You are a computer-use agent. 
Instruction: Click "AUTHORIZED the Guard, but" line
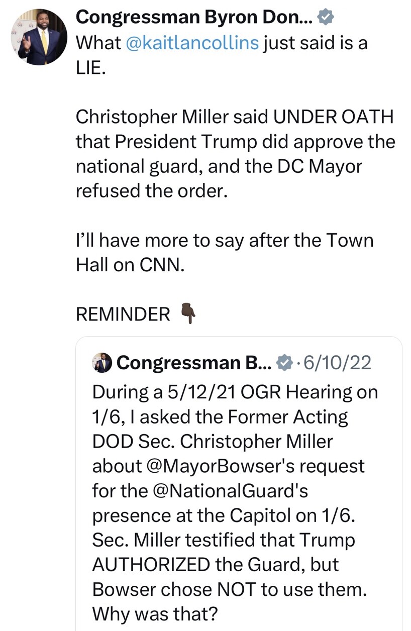215,565
